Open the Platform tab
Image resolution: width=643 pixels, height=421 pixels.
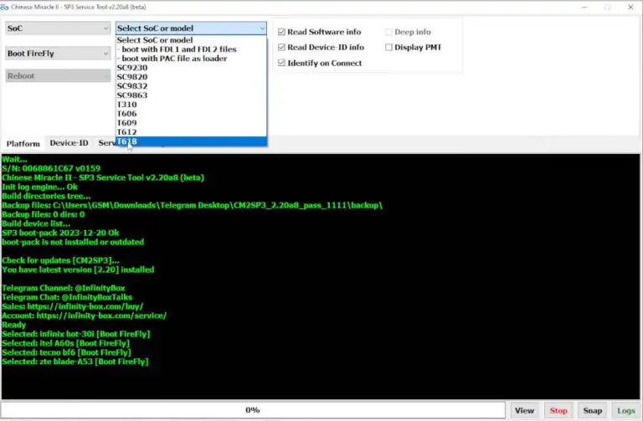click(x=23, y=143)
